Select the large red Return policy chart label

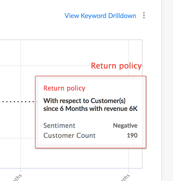[x=116, y=66]
